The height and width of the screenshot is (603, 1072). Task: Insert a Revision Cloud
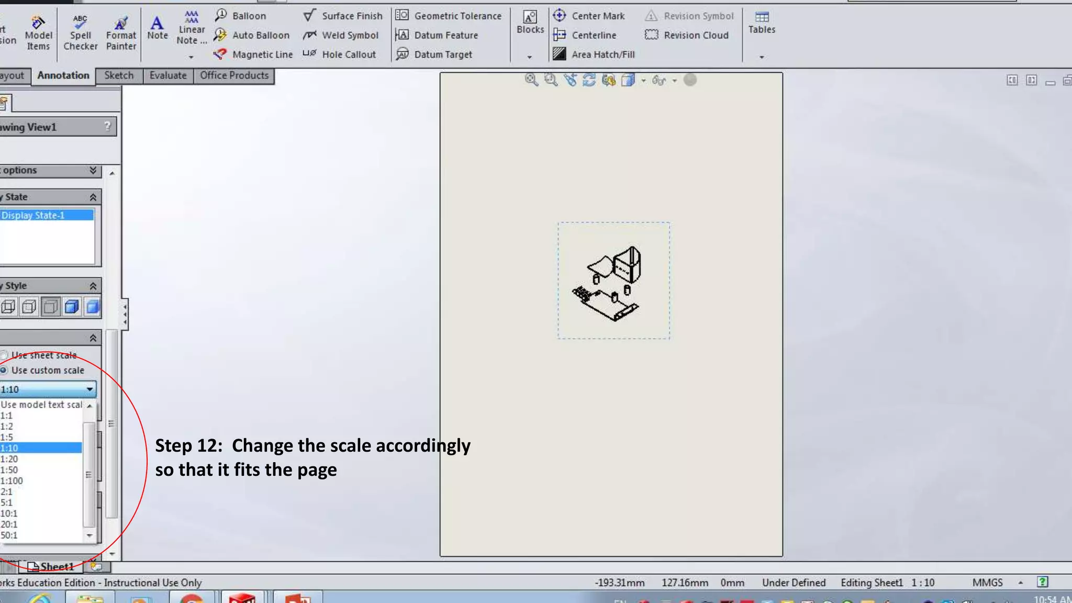[x=687, y=35]
